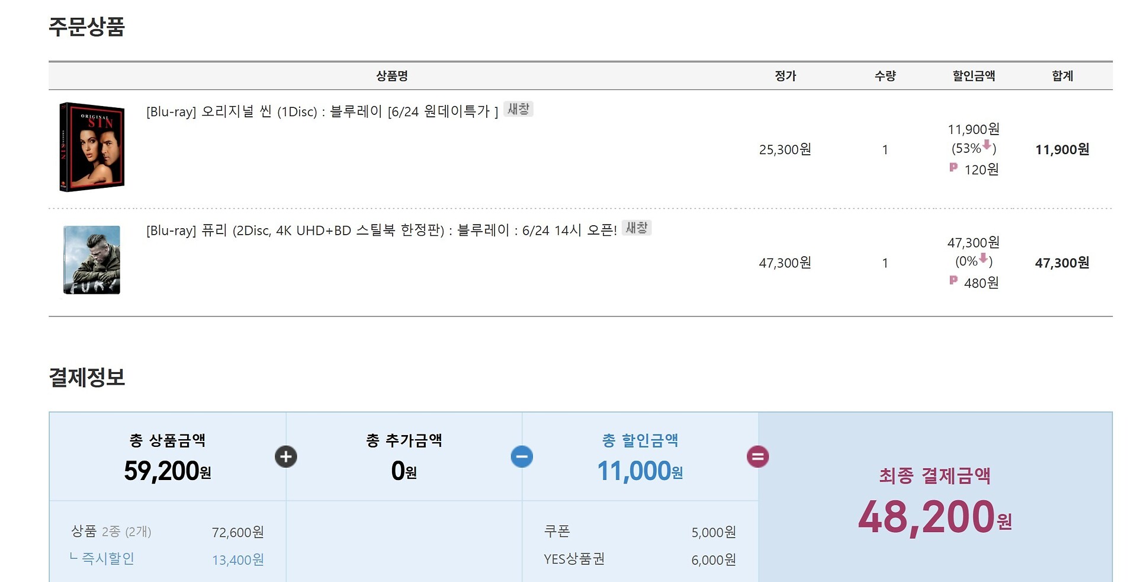Click the YES상품권 discount row
The image size is (1137, 582).
click(640, 559)
